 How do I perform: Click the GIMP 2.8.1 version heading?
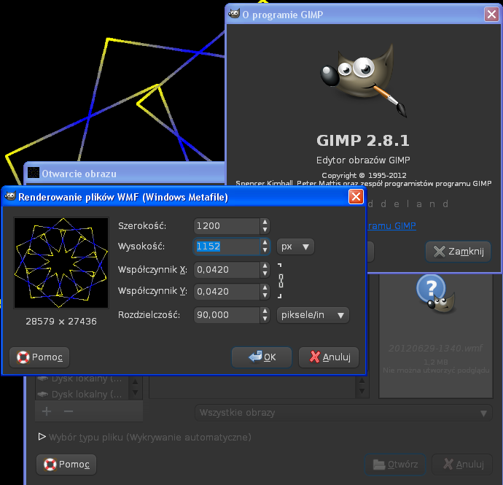[x=363, y=140]
